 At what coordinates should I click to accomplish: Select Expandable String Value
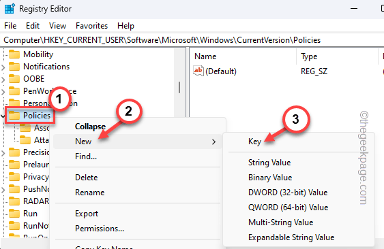(299, 237)
